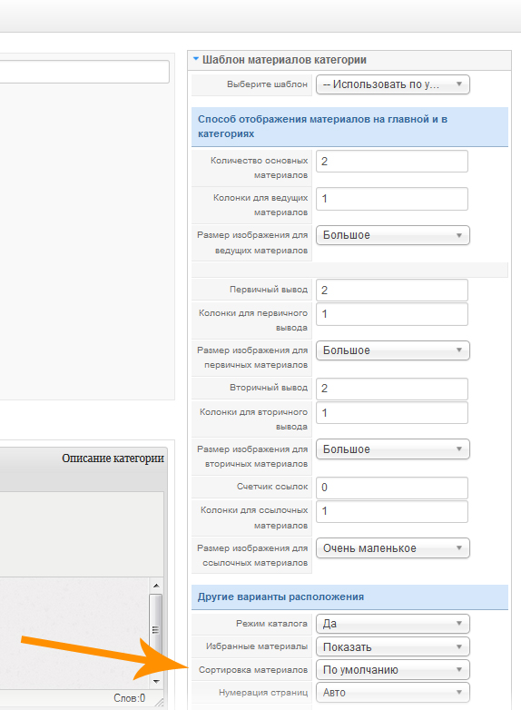Open the Очень маленькое image size dropdown
The image size is (521, 710).
(x=392, y=548)
